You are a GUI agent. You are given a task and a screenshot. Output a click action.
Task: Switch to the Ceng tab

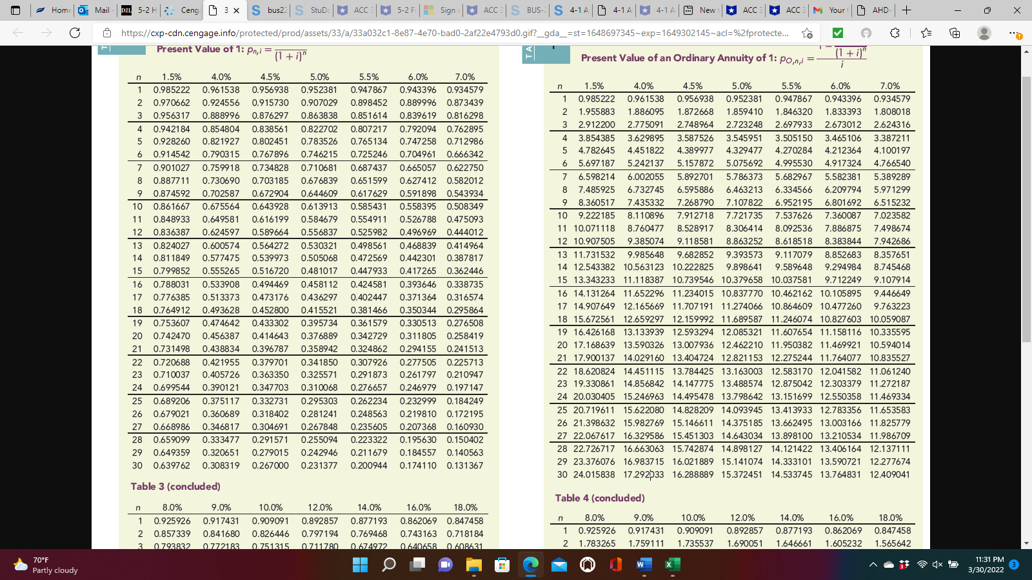[183, 10]
